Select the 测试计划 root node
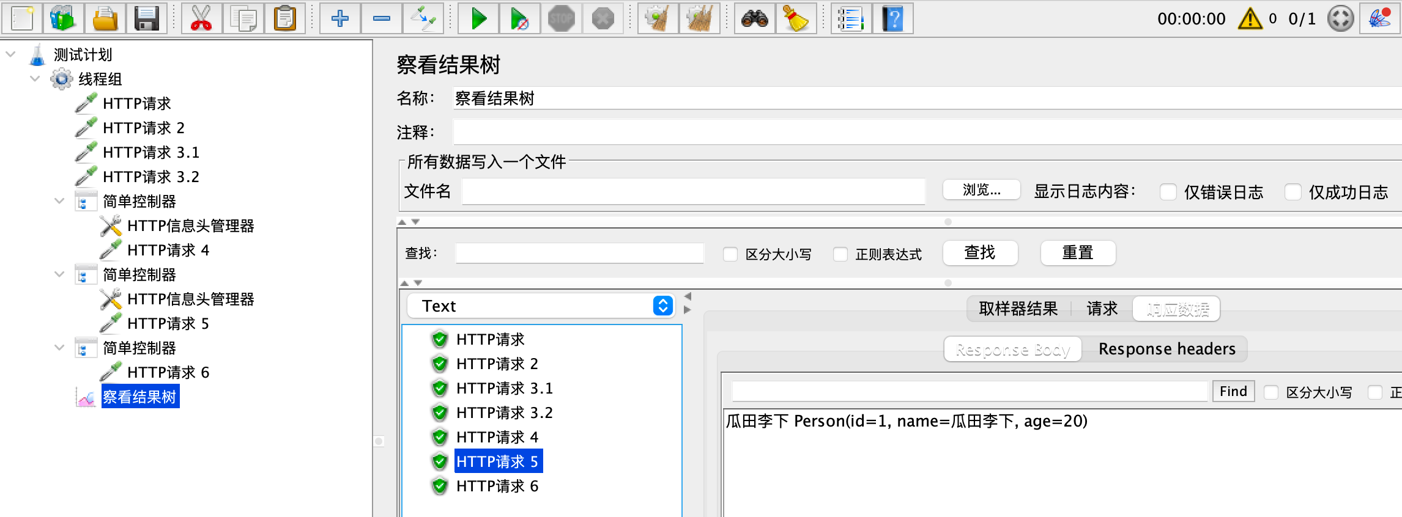The width and height of the screenshot is (1402, 517). tap(83, 55)
